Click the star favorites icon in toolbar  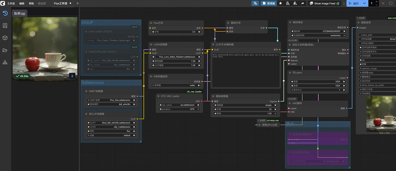click(280, 3)
